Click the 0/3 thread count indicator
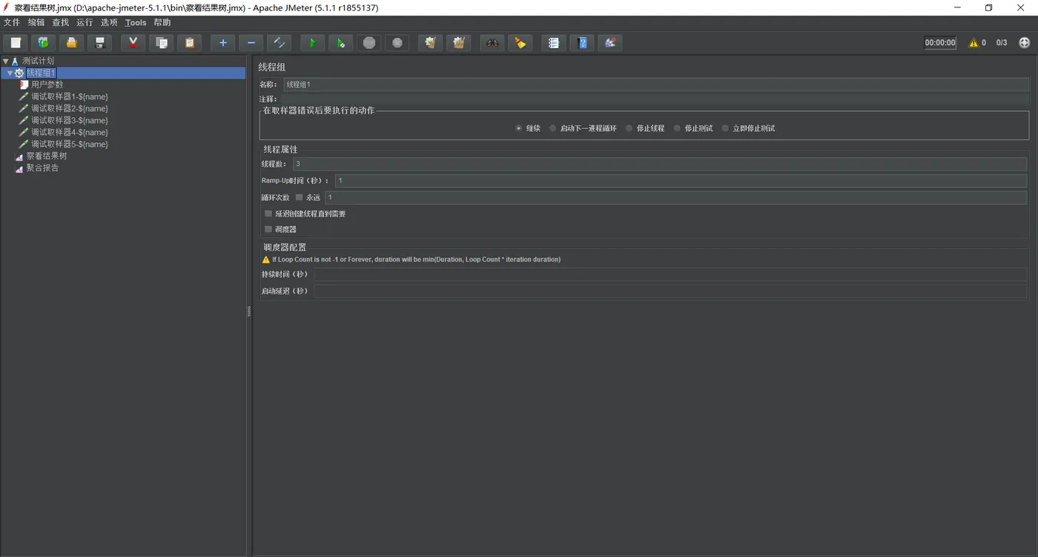The image size is (1038, 557). click(x=1002, y=43)
